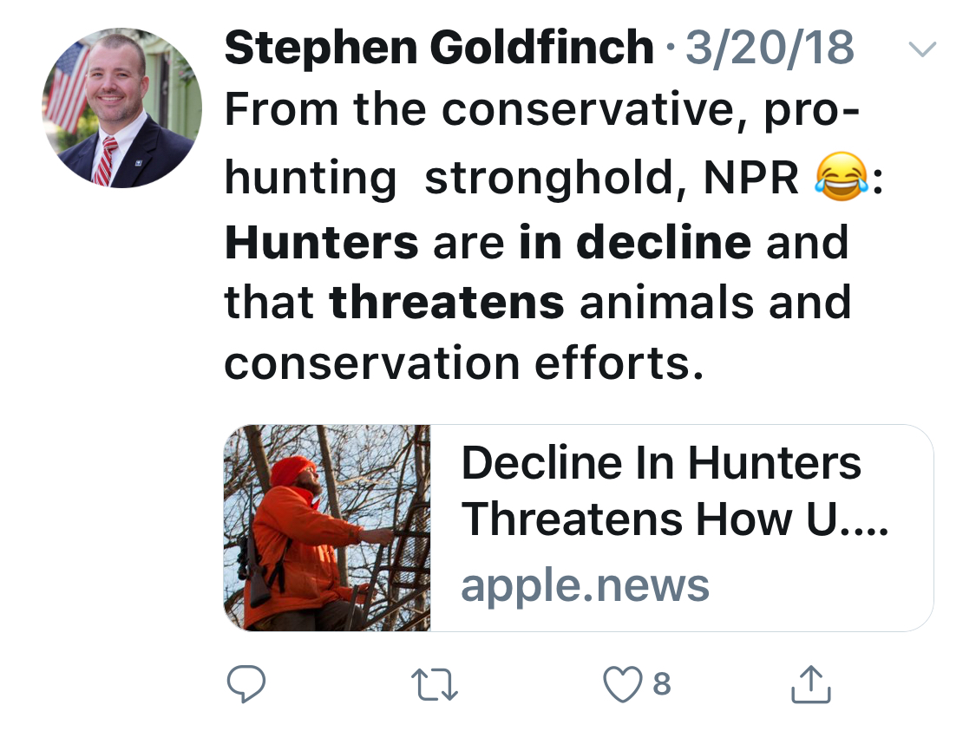
Task: Tap the share arrow icon
Action: click(812, 683)
